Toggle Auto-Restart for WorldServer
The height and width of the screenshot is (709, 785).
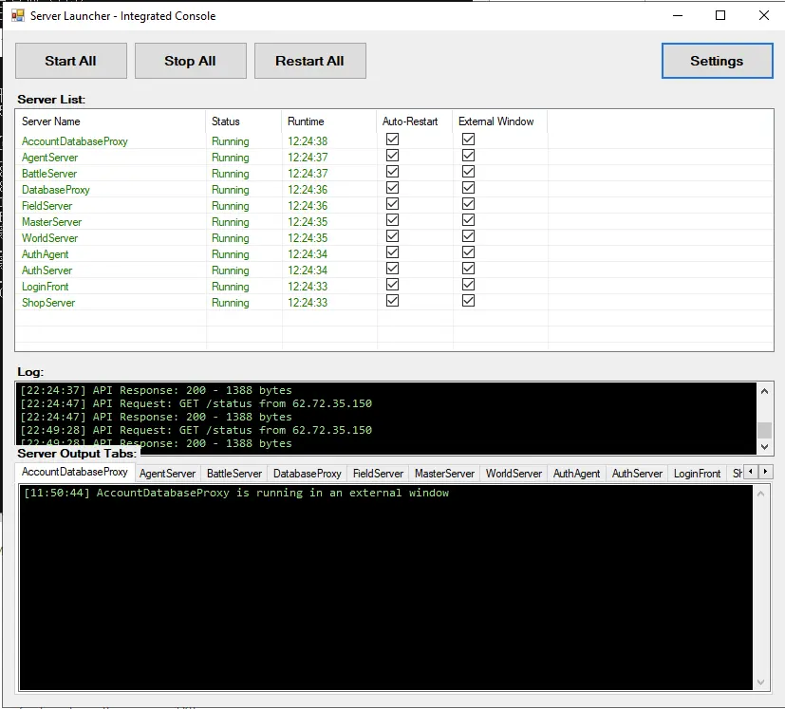[393, 236]
